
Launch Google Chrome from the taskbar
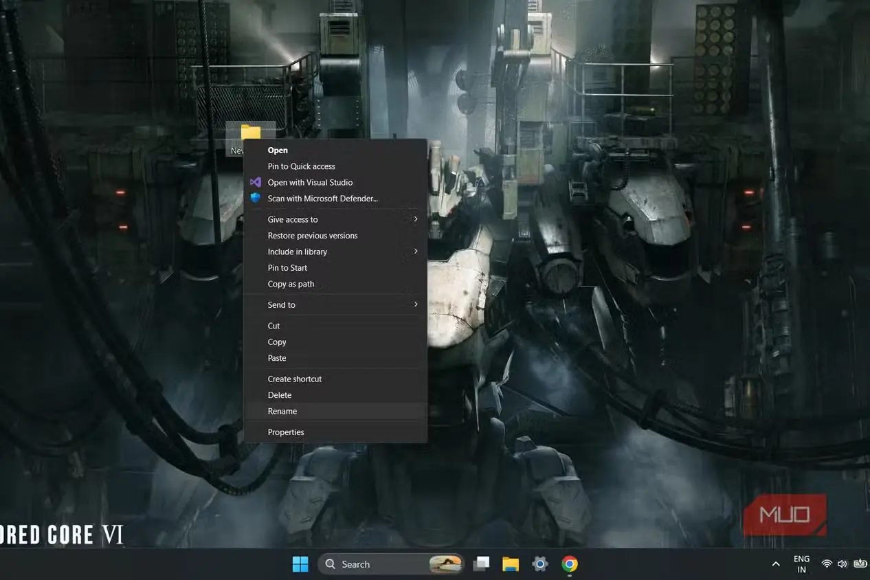pyautogui.click(x=569, y=564)
